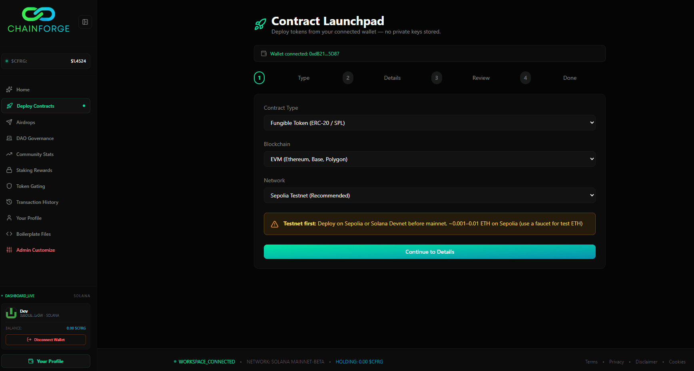Click NETWORK: SOLANA MAINNET-BETA status text
The height and width of the screenshot is (371, 694).
click(x=285, y=362)
